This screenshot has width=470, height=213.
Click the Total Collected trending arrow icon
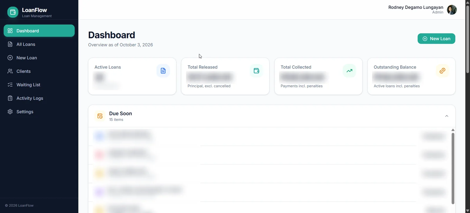349,71
